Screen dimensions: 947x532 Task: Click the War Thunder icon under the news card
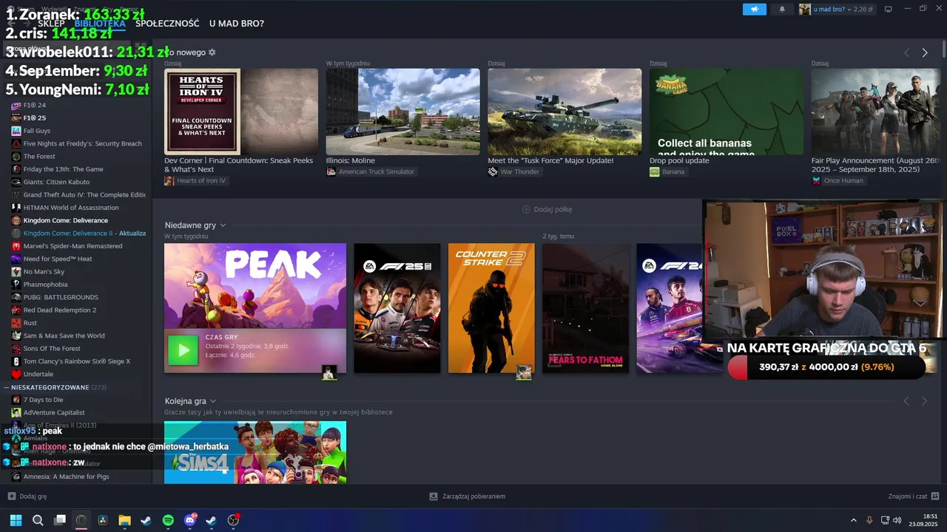tap(493, 171)
